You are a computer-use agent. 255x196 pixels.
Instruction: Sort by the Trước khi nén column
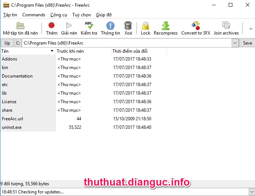click(83, 51)
